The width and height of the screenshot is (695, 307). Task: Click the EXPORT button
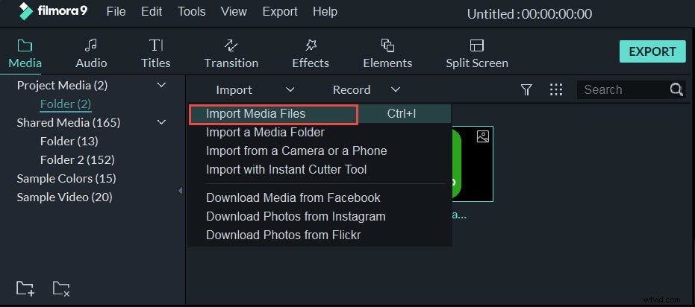[x=652, y=51]
